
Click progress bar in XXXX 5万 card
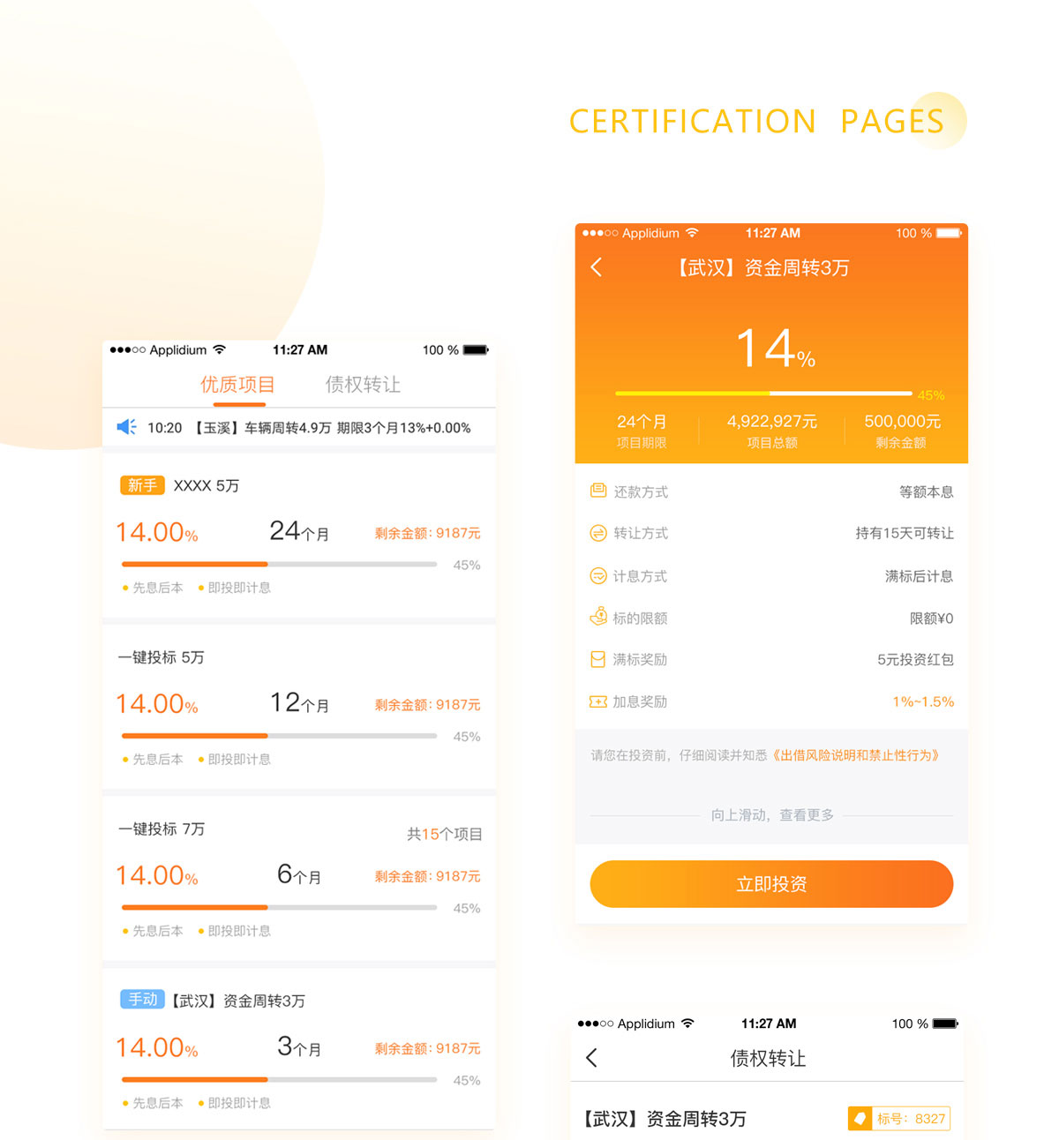pos(279,564)
